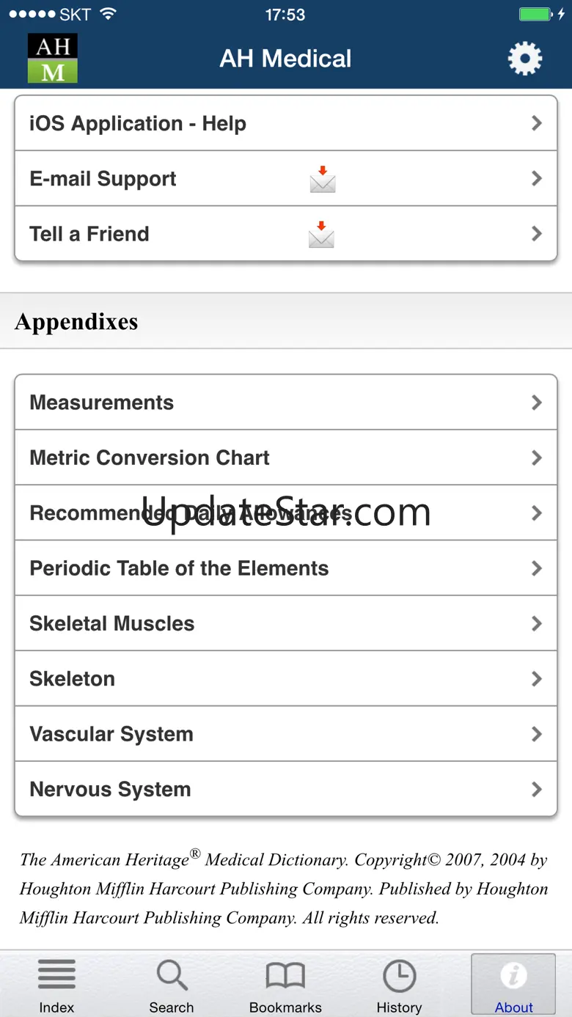Screen dimensions: 572x1017
Task: Tap the battery indicator in status bar
Action: (x=536, y=15)
